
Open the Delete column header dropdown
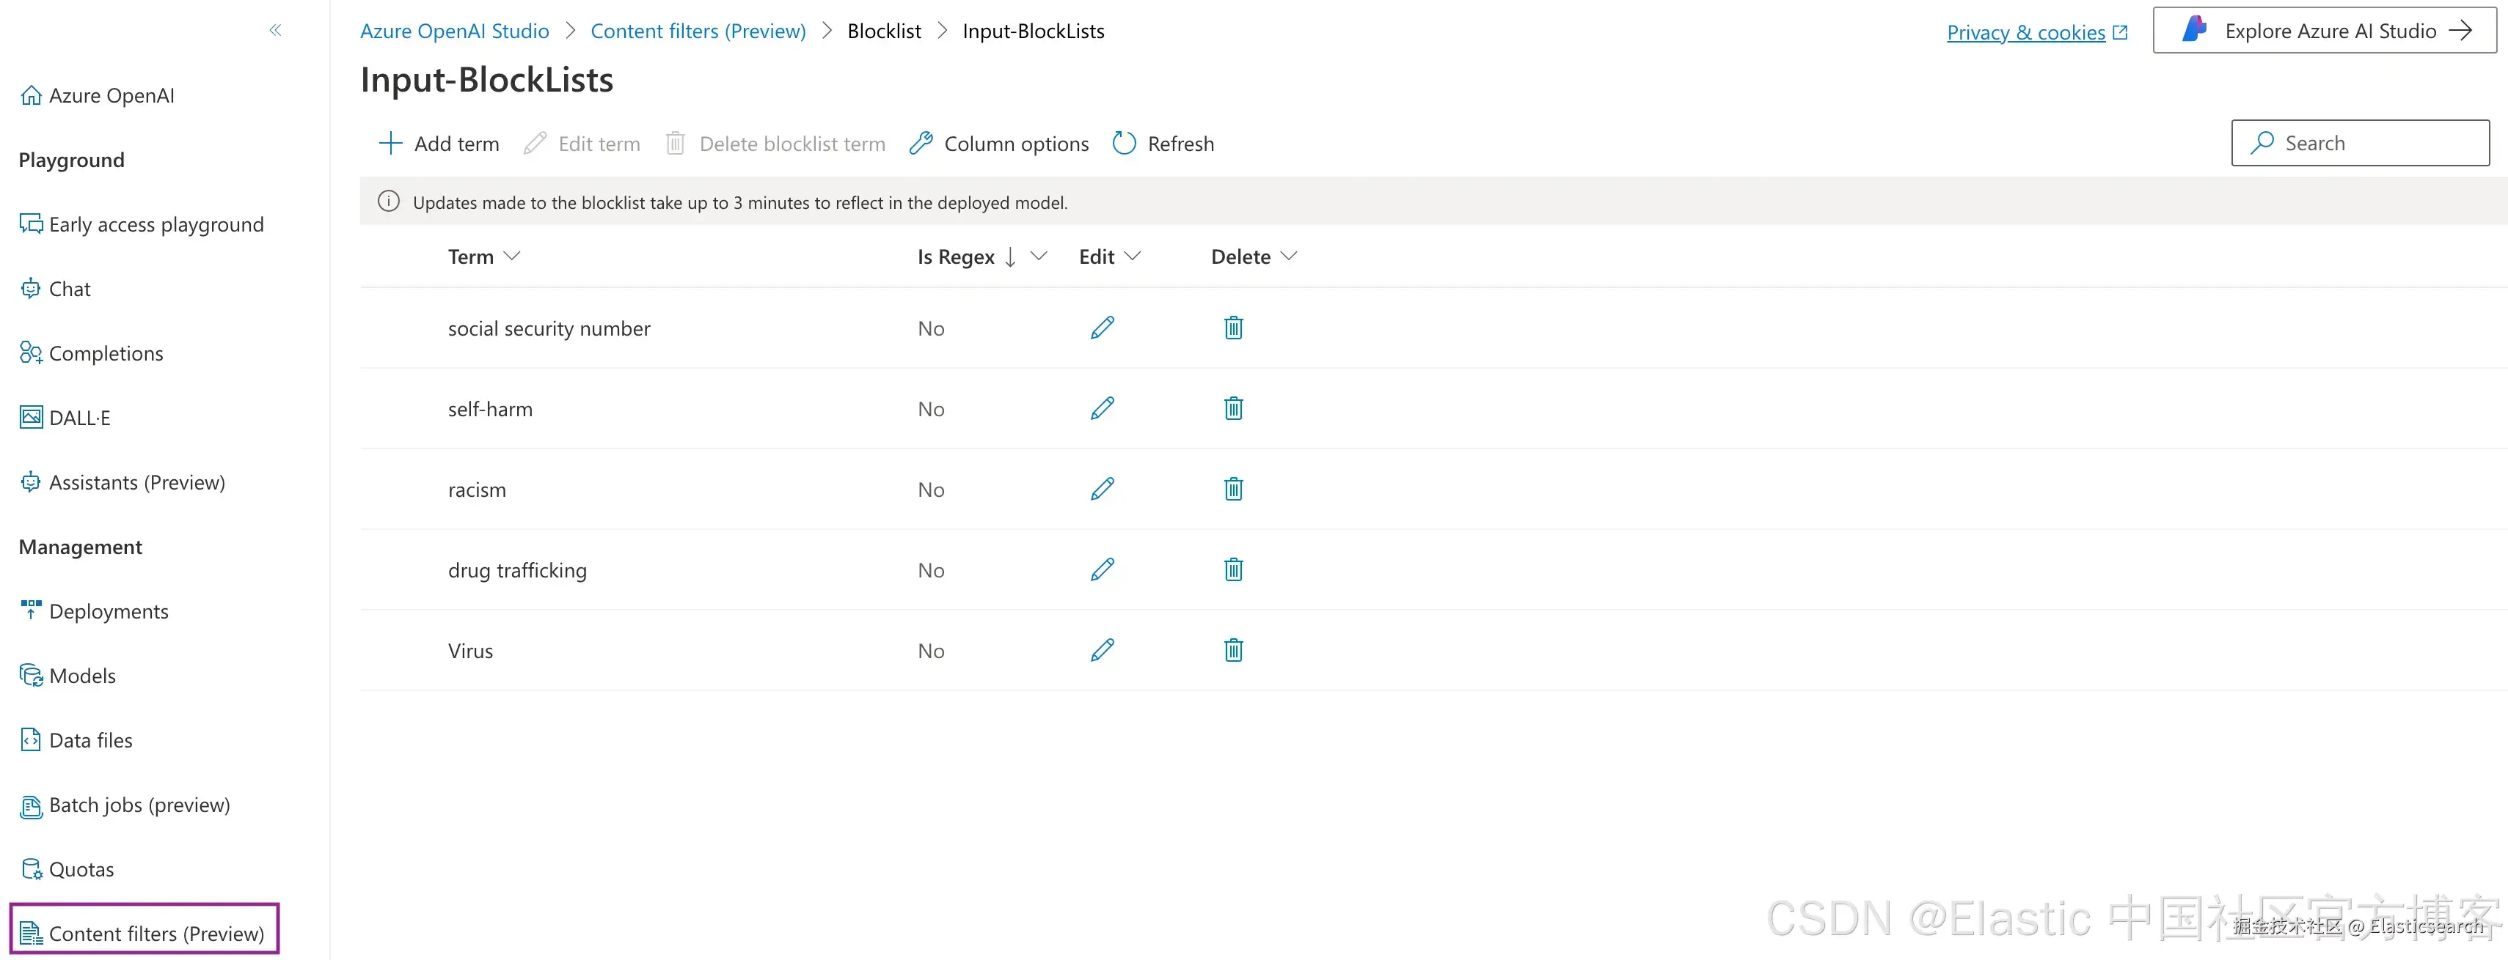click(1289, 256)
